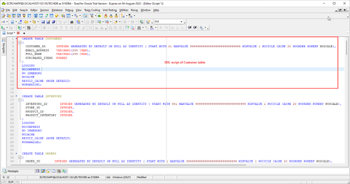
Task: Click the STORE_ID INTEGER line
Action: [50, 107]
